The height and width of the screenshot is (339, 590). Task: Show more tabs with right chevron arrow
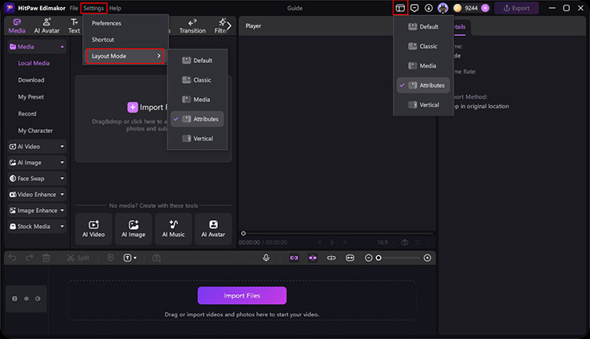click(229, 26)
